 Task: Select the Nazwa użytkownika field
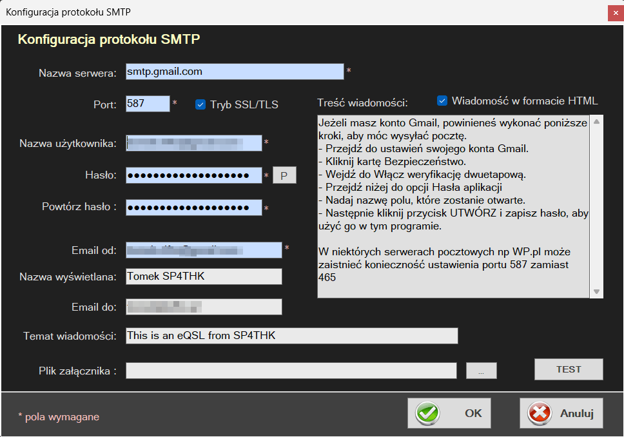pyautogui.click(x=194, y=143)
